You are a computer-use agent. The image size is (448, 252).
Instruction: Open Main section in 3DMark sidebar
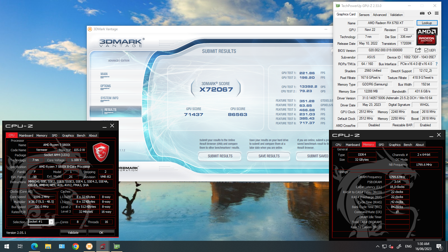104,74
